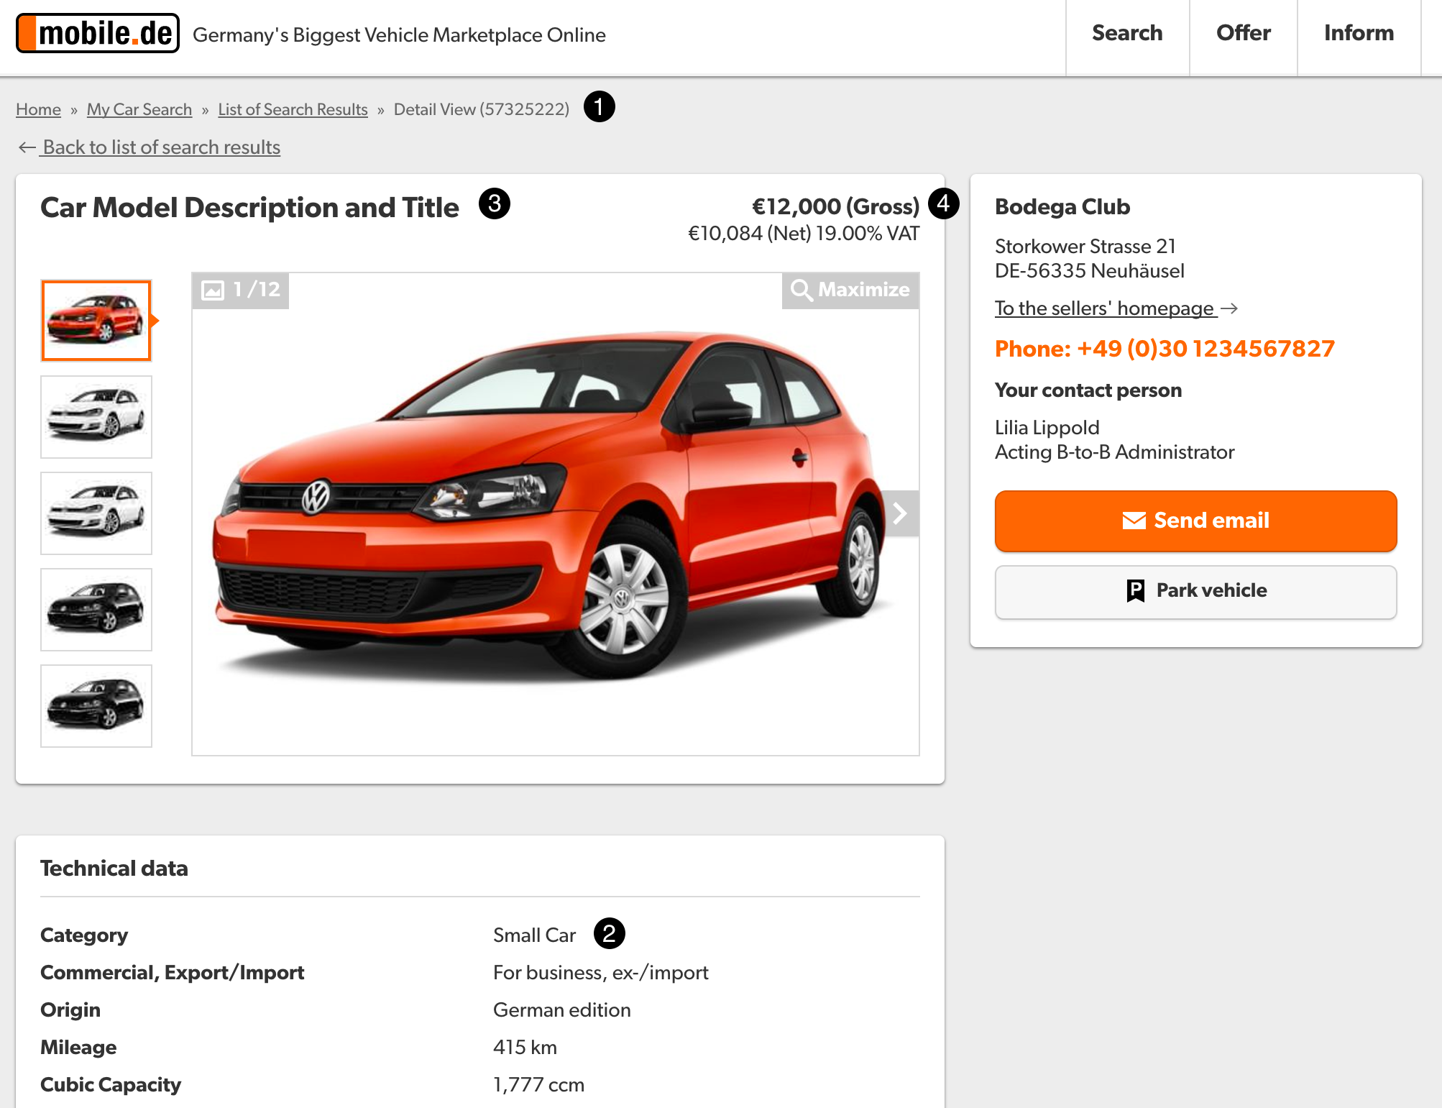Click the image counter icon 1/12
Screen dimensions: 1442x1108
(213, 290)
